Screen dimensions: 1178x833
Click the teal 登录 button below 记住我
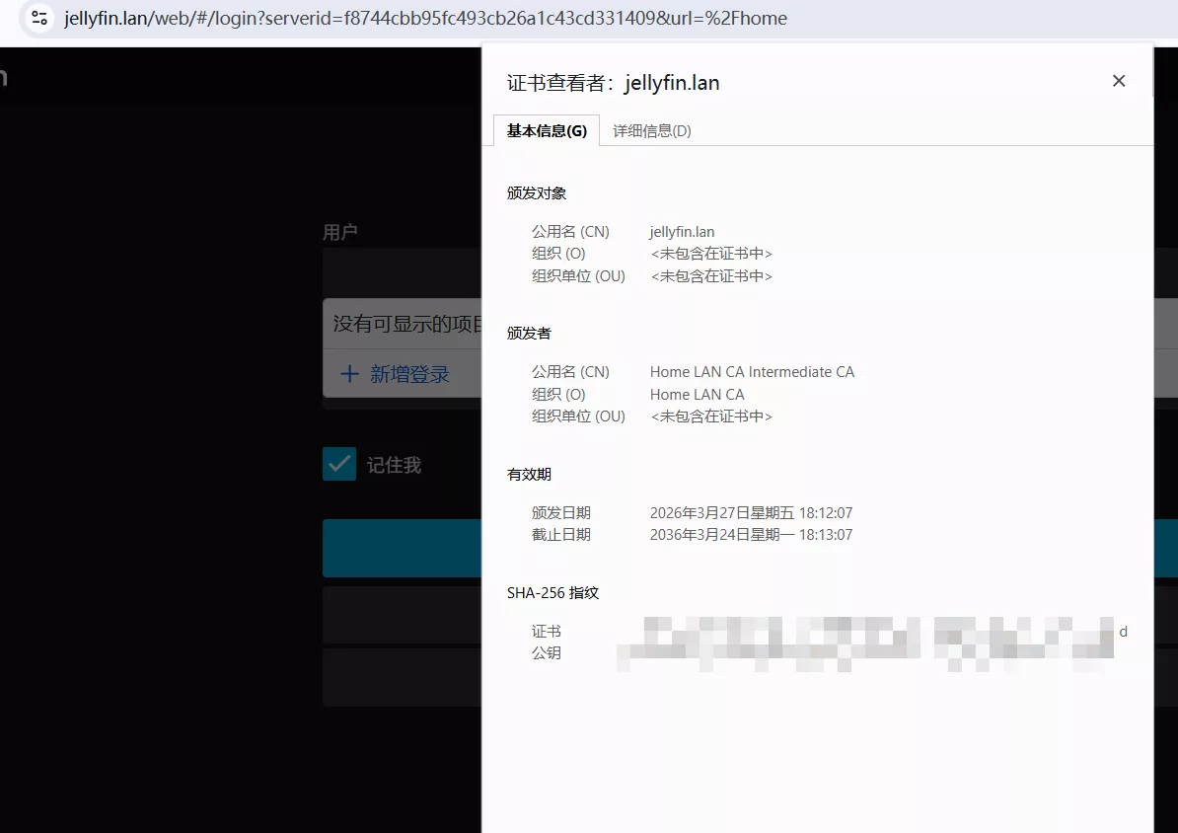coord(402,548)
